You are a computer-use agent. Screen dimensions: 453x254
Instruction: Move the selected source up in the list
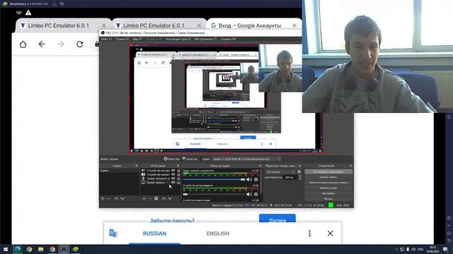(164, 199)
